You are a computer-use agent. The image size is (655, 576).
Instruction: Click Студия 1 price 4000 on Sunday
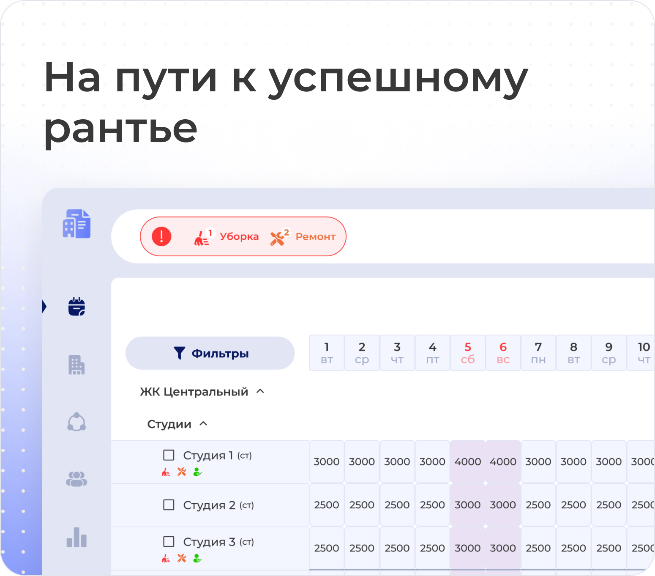pyautogui.click(x=503, y=462)
